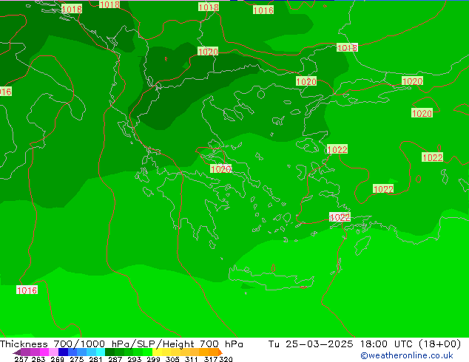Select the legend value 281
This screenshot has width=469, height=362.
pyautogui.click(x=95, y=359)
